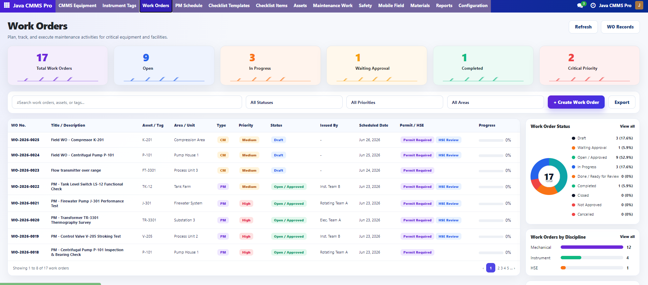Open Configuration tab
648x285 pixels.
coord(473,5)
